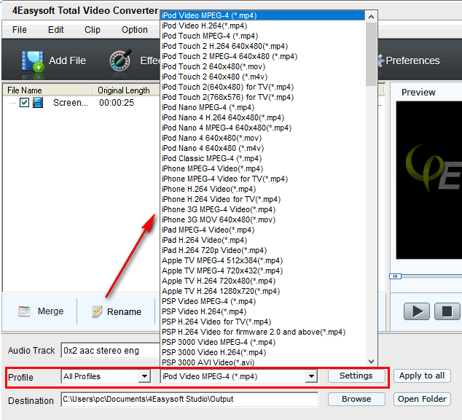Click the Add File film icon
This screenshot has width=462, height=420.
tap(33, 61)
